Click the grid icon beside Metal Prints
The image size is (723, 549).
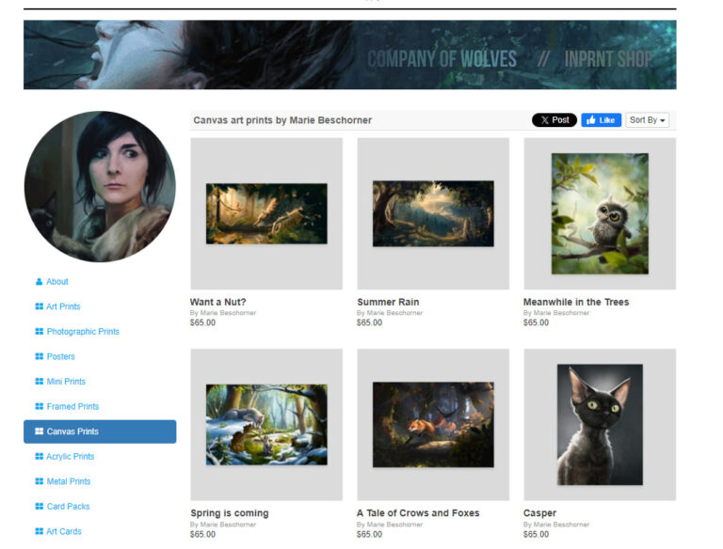tap(39, 481)
